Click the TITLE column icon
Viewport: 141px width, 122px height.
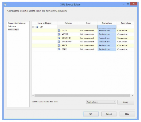tap(59, 31)
